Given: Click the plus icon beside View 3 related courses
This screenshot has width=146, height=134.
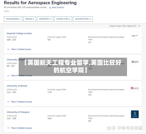Looking at the screenshot, I should [x=8, y=102].
